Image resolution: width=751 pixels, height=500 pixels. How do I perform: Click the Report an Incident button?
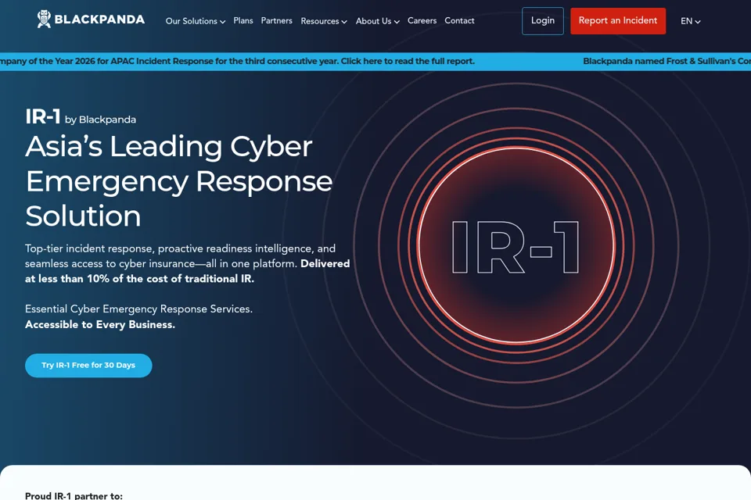[x=618, y=20]
